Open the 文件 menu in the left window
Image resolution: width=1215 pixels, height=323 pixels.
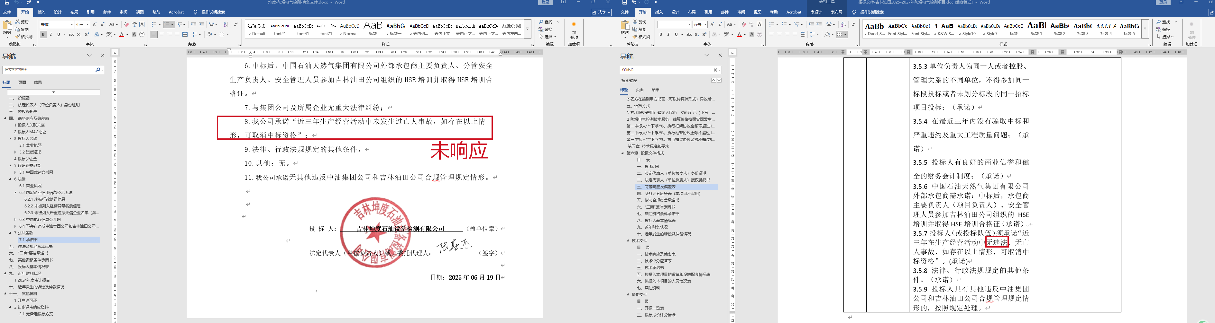pyautogui.click(x=7, y=12)
